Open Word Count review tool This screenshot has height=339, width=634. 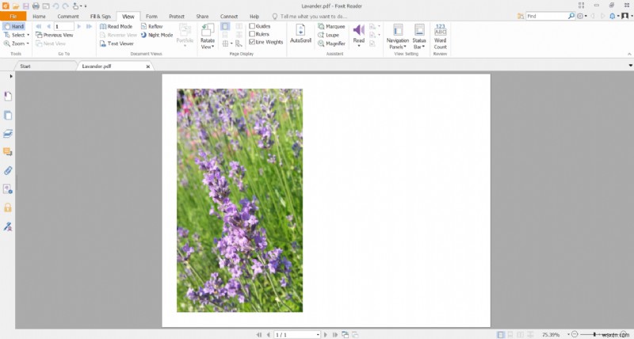point(441,36)
